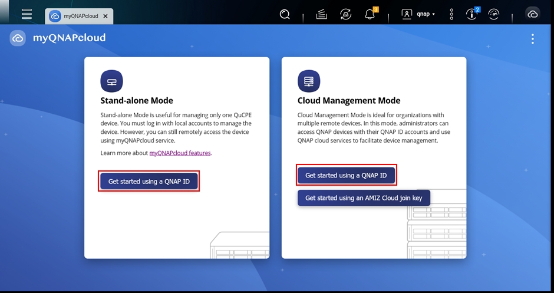Click the user account avatar icon
Screen dimensions: 554x293
click(407, 14)
